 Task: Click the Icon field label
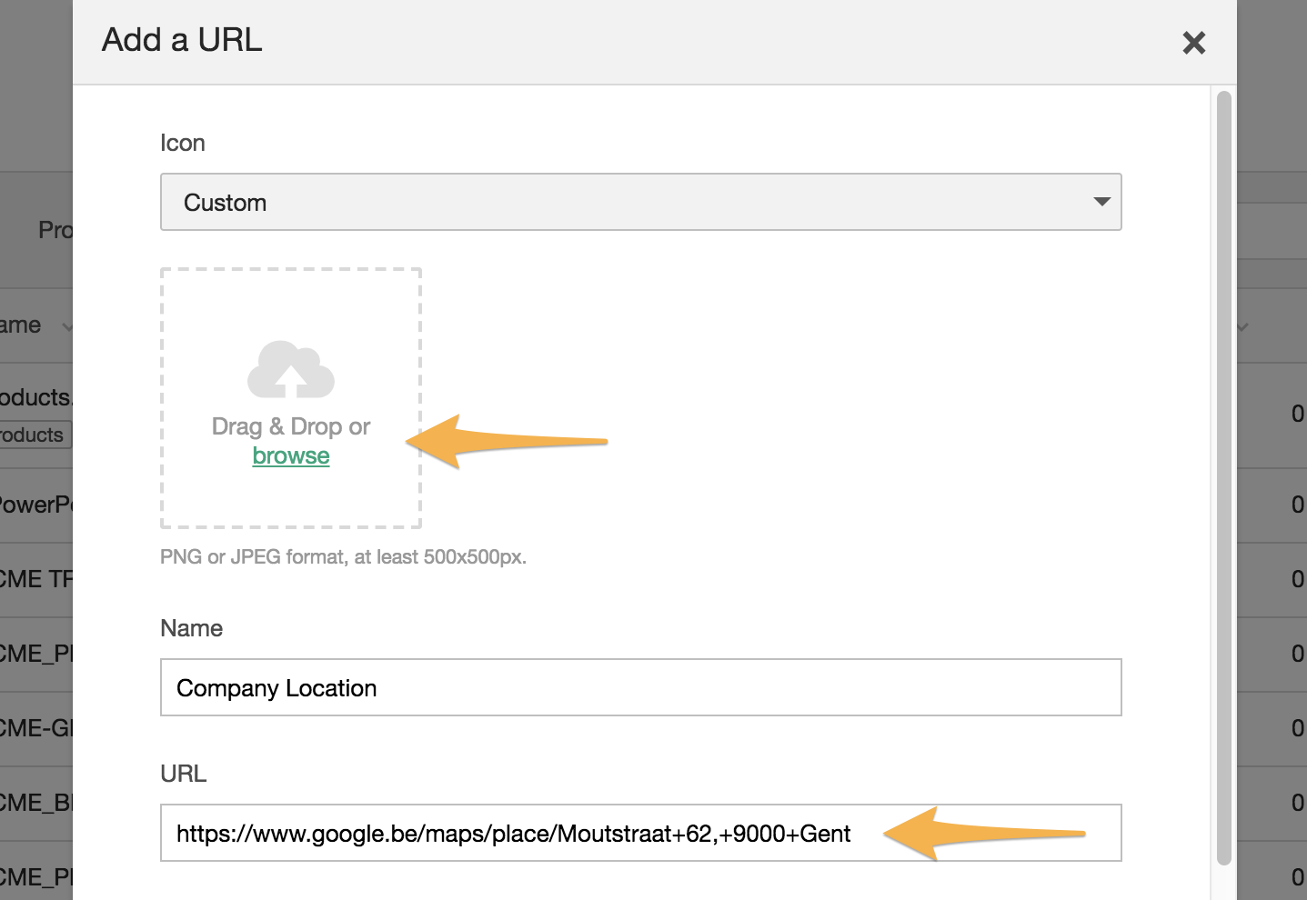[x=183, y=143]
